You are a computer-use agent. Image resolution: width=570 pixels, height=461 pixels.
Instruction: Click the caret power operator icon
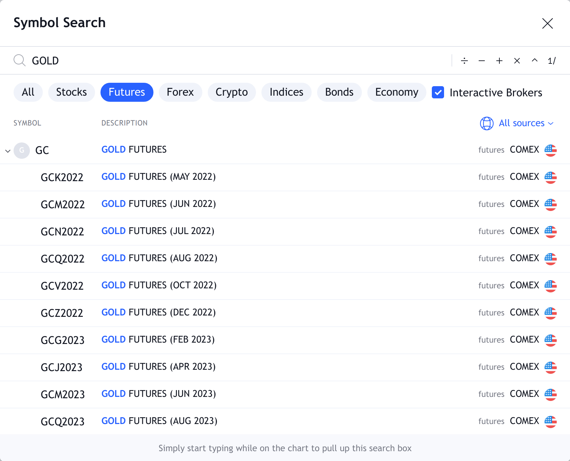535,60
